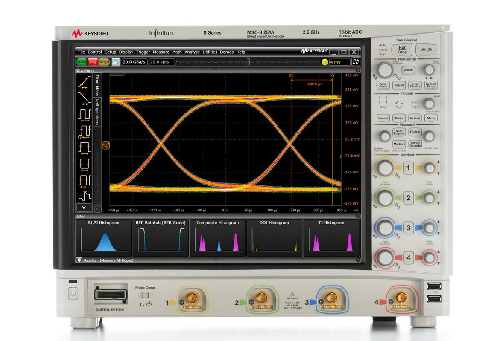Image resolution: width=500 pixels, height=341 pixels.
Task: Click the Horizontal Zoom key
Action: 408,70
